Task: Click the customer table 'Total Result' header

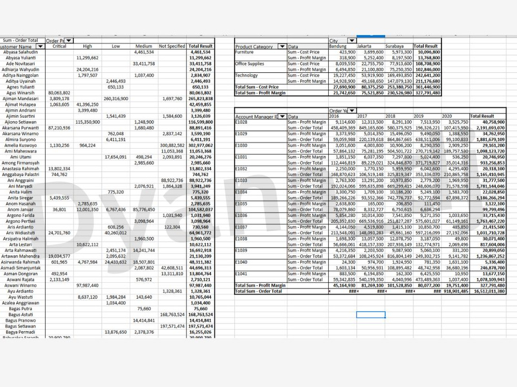Action: pos(201,46)
